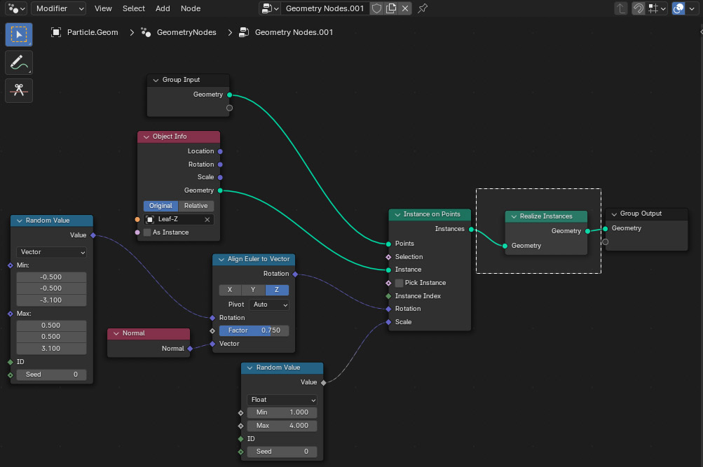Image resolution: width=703 pixels, height=467 pixels.
Task: Select the Relative transform space toggle
Action: coord(196,206)
